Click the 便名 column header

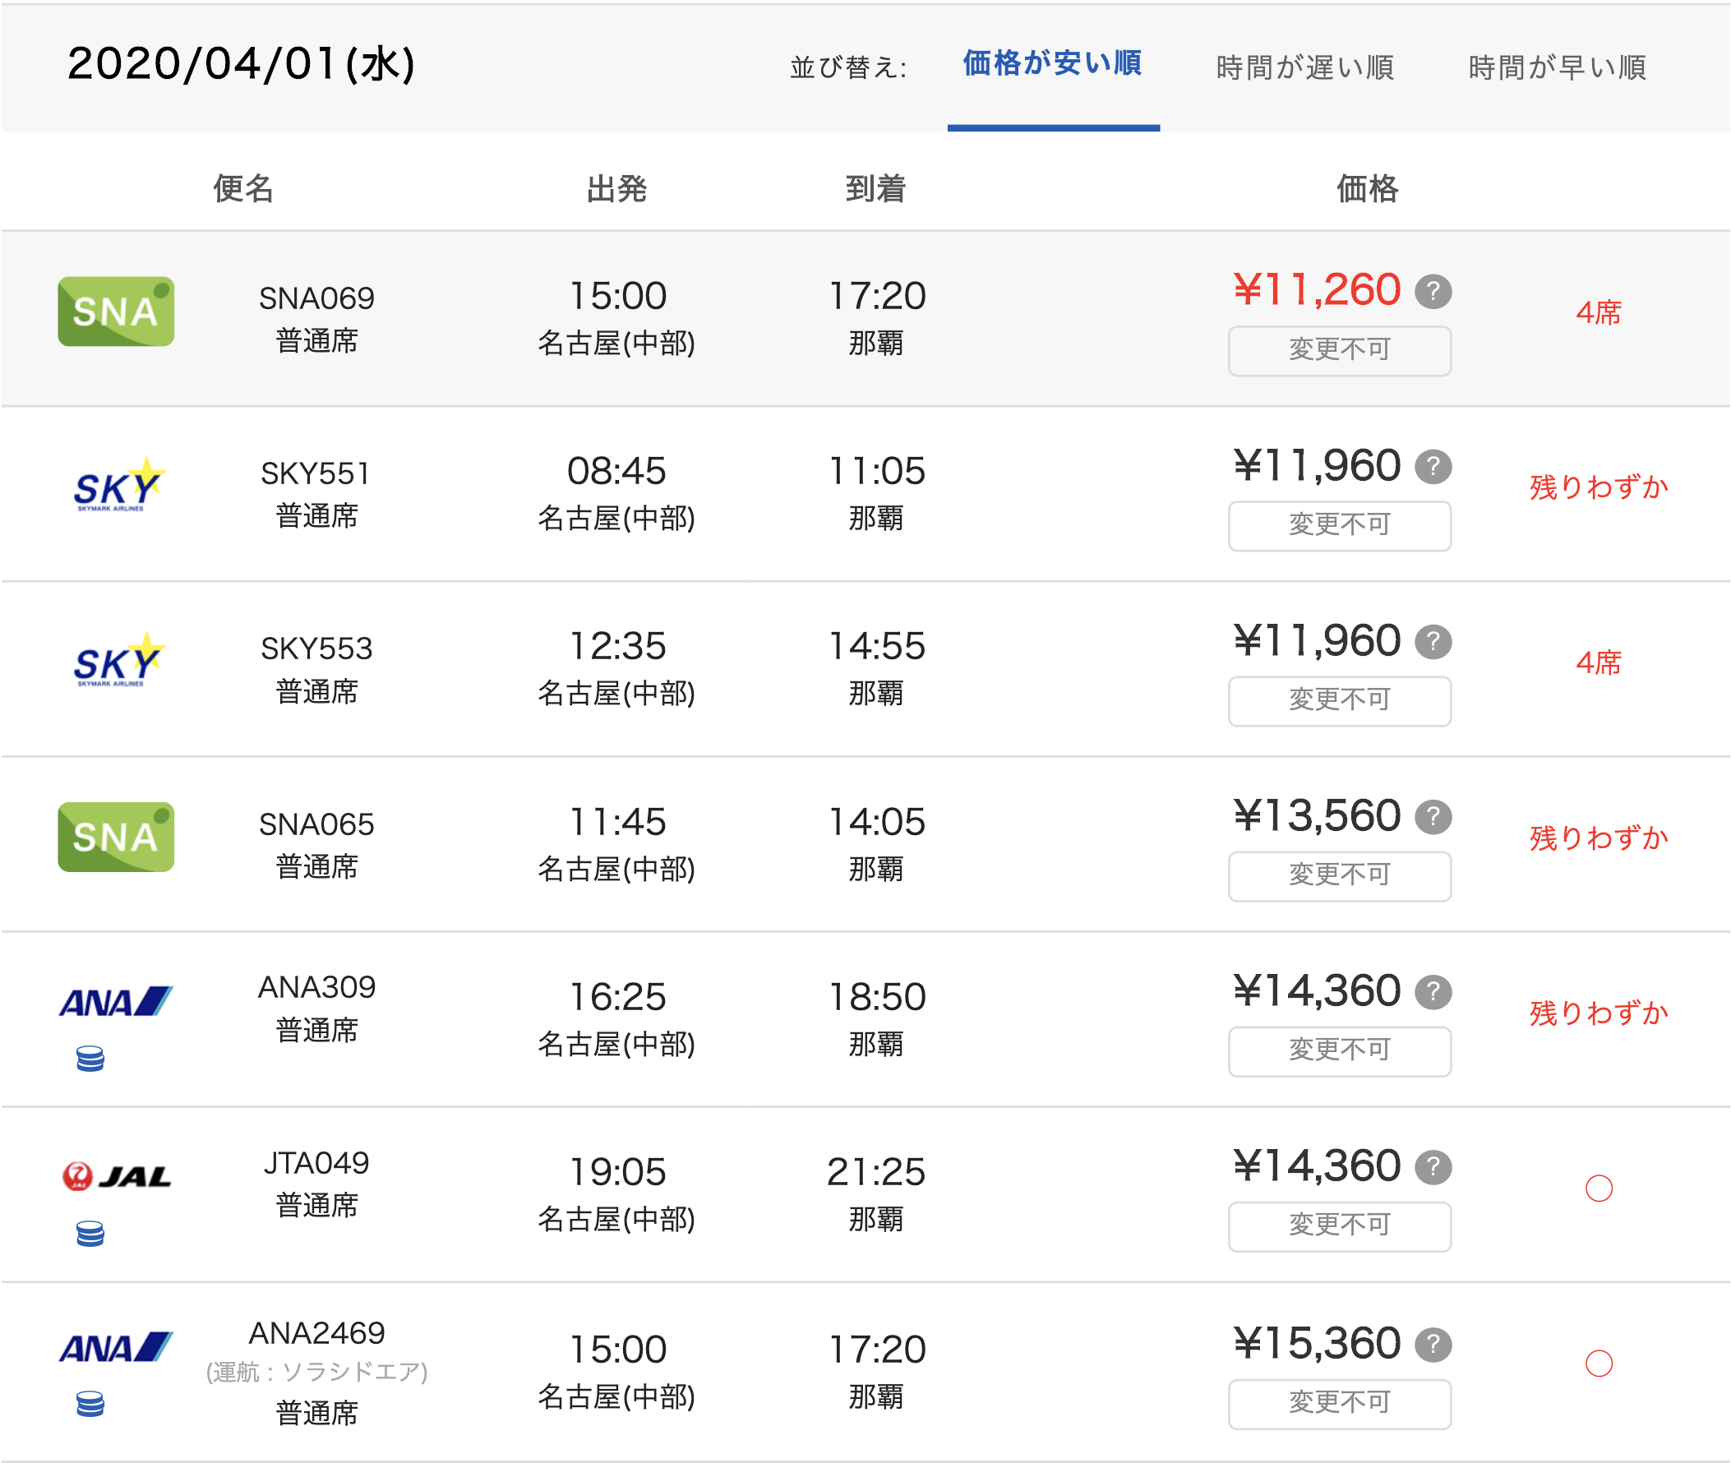tap(243, 188)
